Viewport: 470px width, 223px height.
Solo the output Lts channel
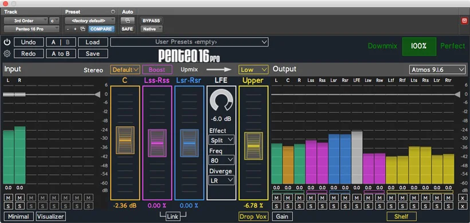414,206
